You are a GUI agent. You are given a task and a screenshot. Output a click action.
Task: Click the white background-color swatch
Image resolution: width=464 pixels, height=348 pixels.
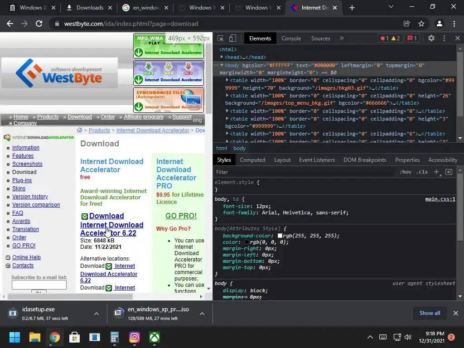pyautogui.click(x=280, y=236)
